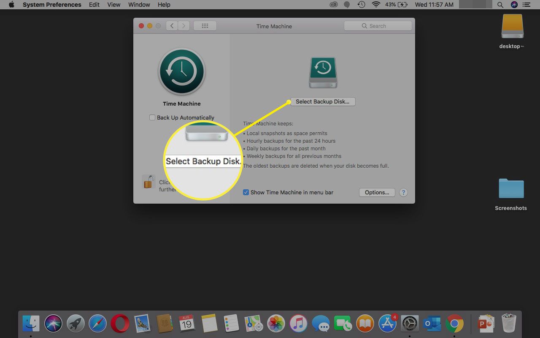The height and width of the screenshot is (338, 540).
Task: Open the Options… button
Action: coord(377,192)
